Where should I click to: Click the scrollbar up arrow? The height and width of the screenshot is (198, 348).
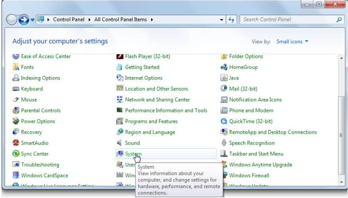point(341,58)
